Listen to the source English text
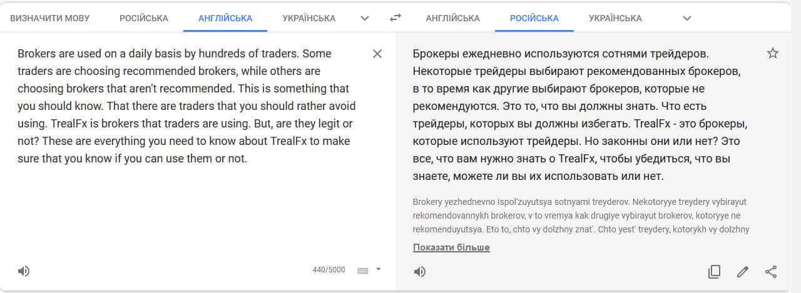 (24, 271)
